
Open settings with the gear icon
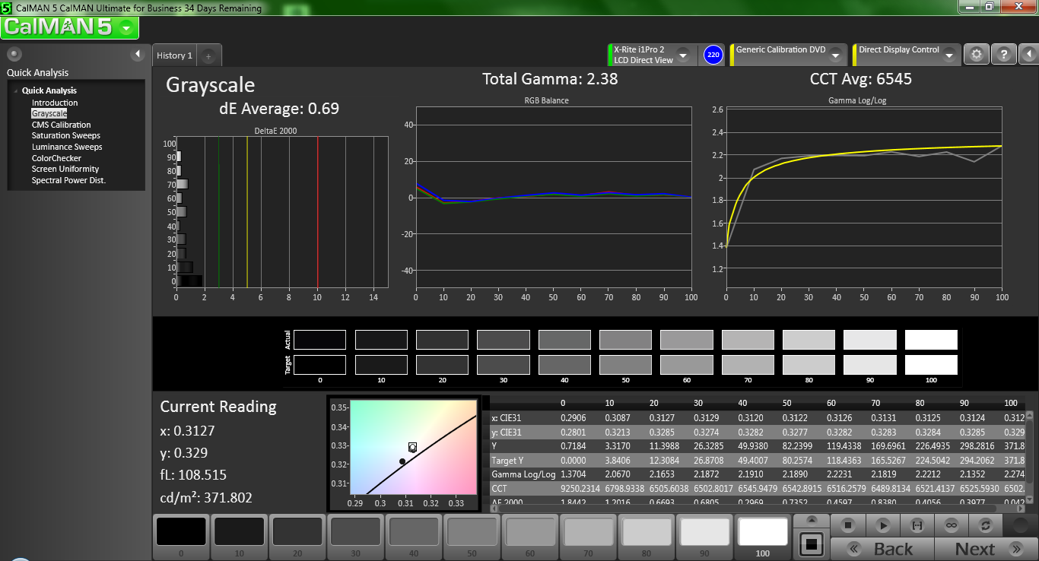click(977, 55)
